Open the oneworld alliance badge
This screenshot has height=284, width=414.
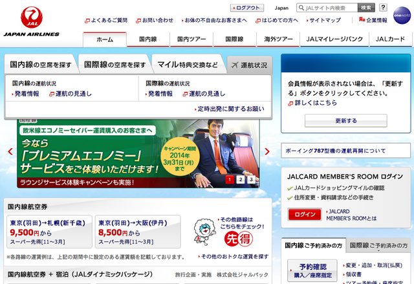[x=402, y=16]
